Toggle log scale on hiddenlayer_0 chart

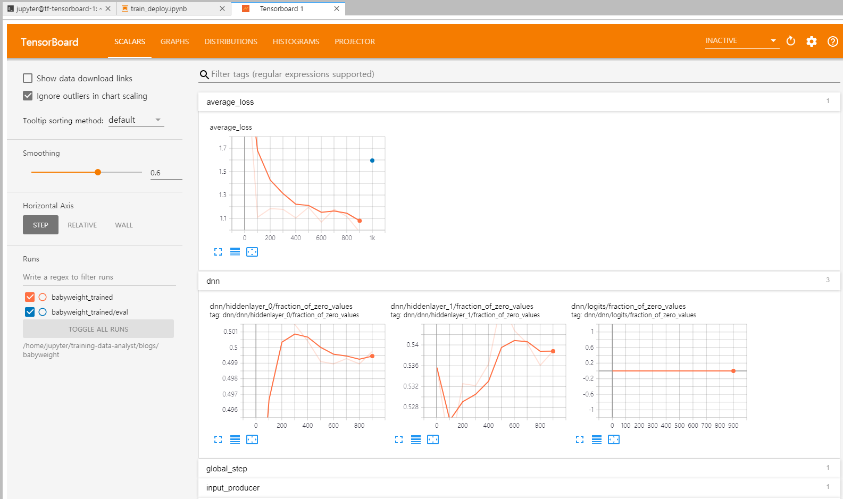coord(235,439)
